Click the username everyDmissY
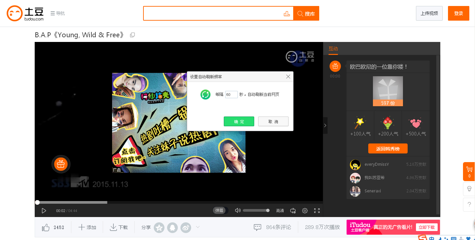 point(377,164)
